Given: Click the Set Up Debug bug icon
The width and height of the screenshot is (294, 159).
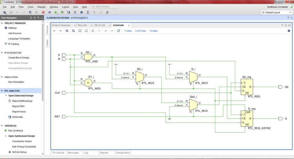Looking at the screenshot, I should [10, 152].
